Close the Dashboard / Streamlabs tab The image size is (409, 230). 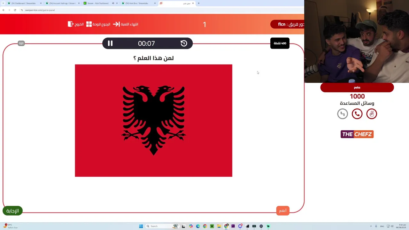click(x=41, y=3)
